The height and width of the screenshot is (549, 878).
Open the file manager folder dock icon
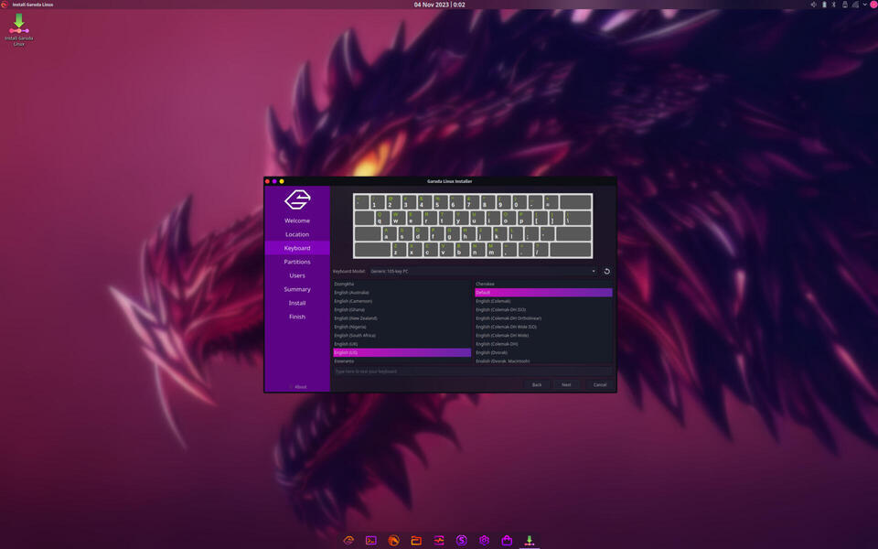click(x=416, y=540)
